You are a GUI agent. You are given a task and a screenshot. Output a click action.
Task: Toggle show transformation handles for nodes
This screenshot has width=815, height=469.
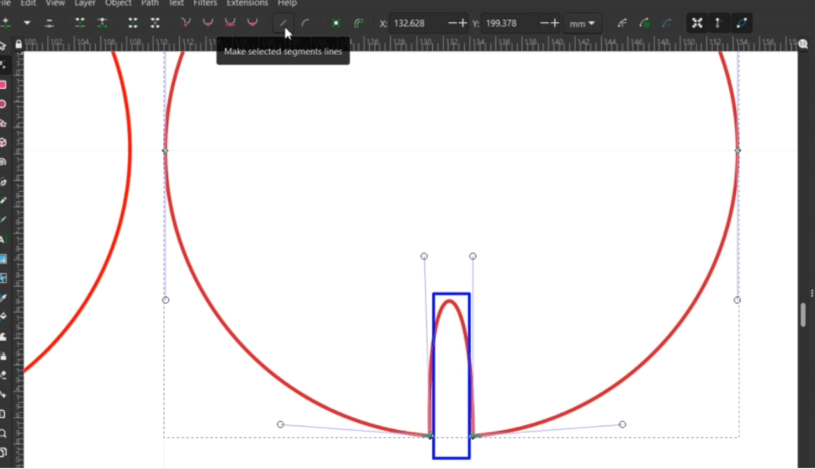pyautogui.click(x=697, y=23)
